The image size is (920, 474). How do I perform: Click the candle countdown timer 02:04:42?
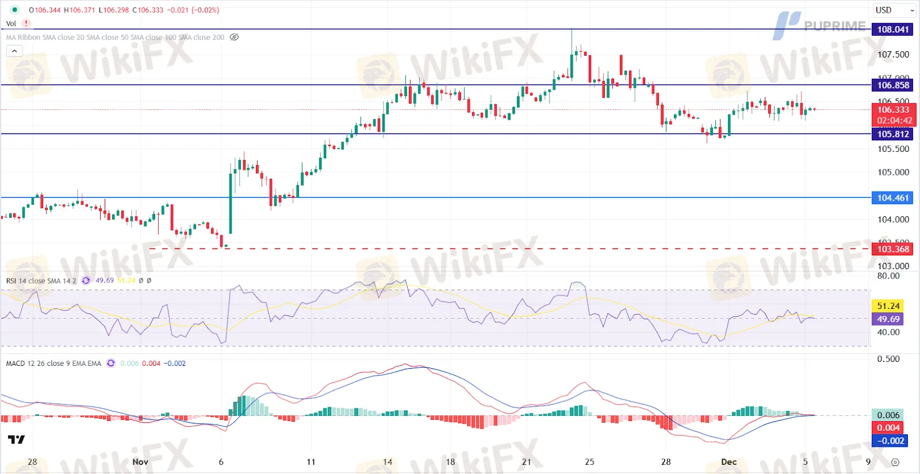click(x=894, y=121)
